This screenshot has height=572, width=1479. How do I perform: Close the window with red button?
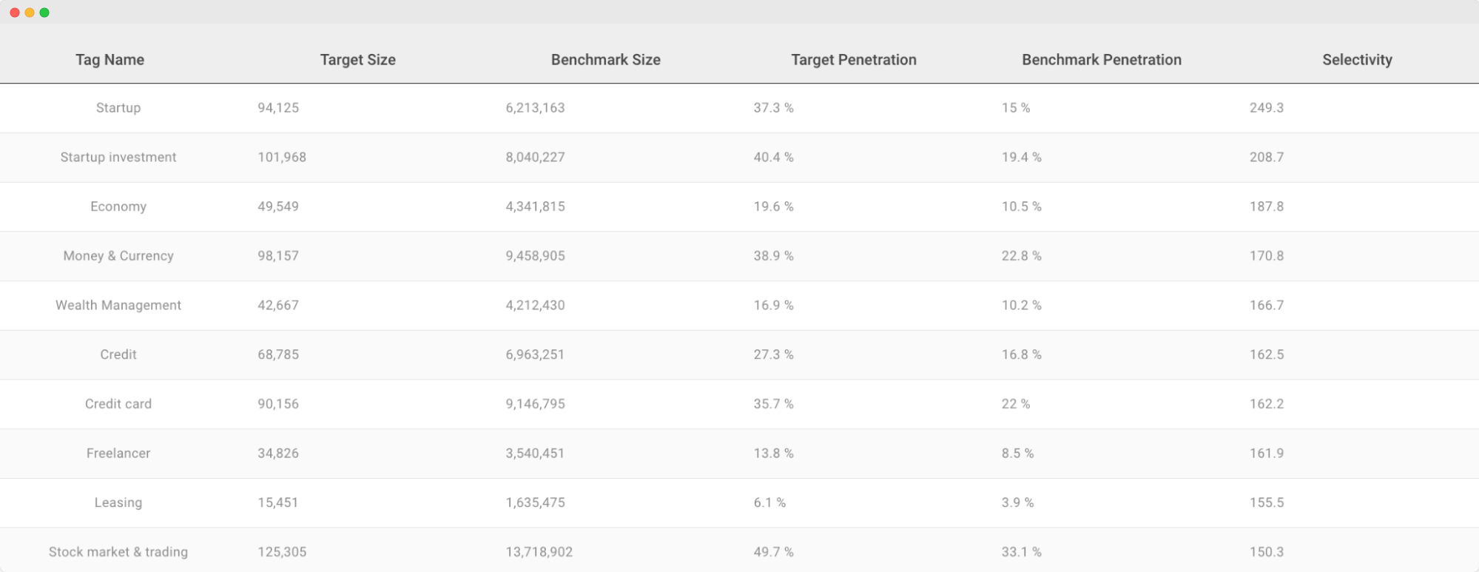(x=15, y=13)
